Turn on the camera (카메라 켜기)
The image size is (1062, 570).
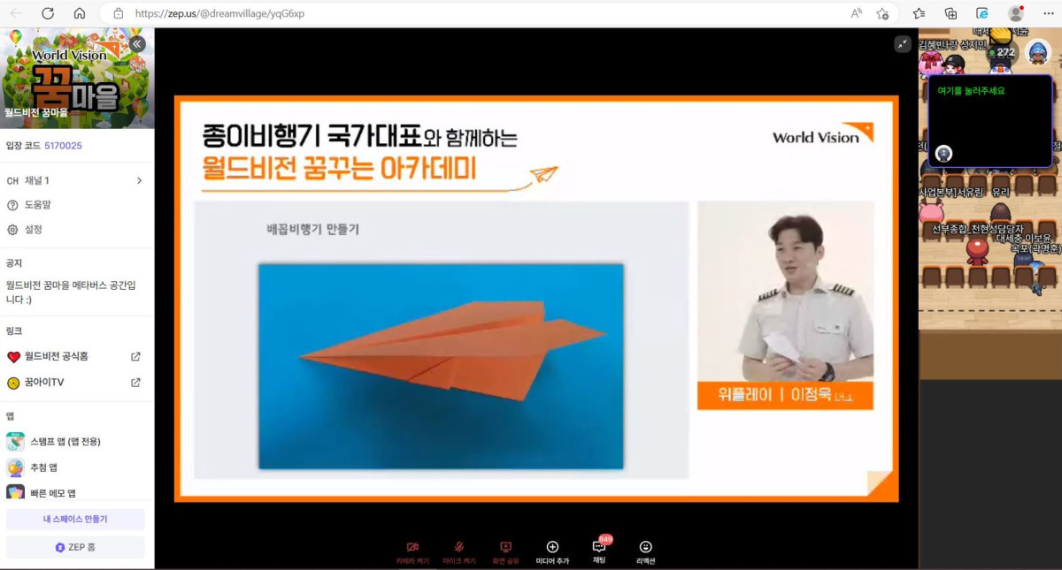[412, 552]
